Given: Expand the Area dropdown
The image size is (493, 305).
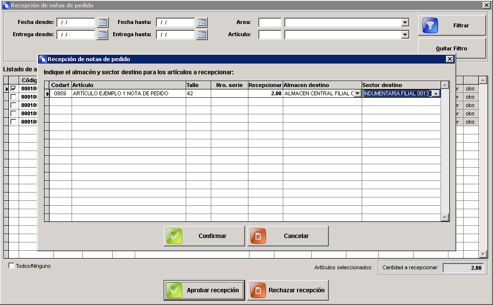Looking at the screenshot, I should (405, 22).
